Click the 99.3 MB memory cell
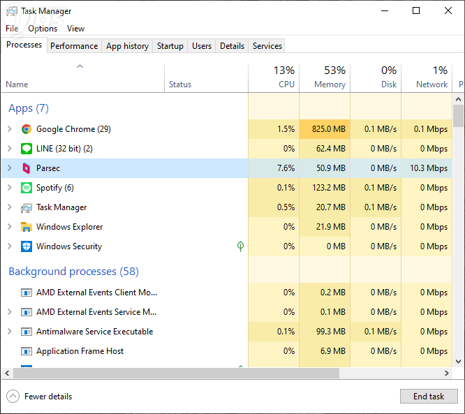The height and width of the screenshot is (414, 465). pyautogui.click(x=325, y=332)
